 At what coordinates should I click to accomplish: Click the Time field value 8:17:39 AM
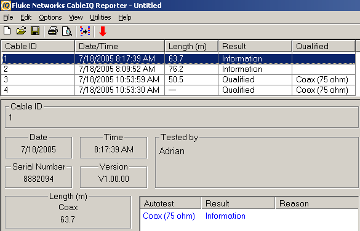click(114, 149)
